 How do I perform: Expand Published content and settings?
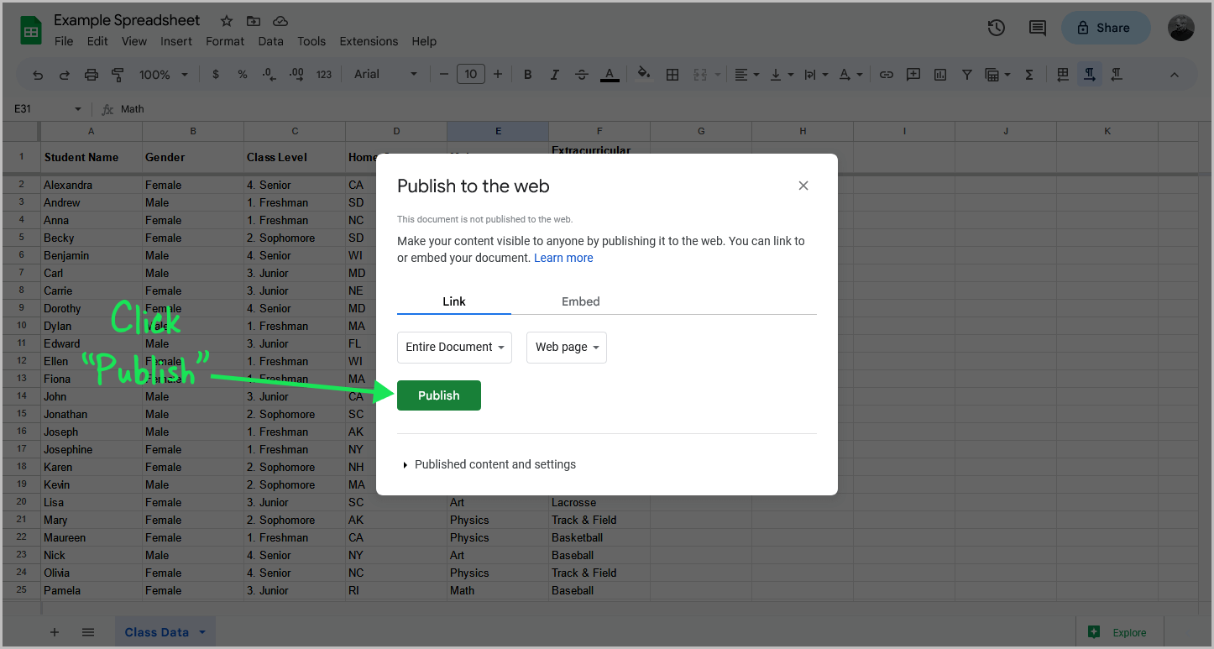495,463
